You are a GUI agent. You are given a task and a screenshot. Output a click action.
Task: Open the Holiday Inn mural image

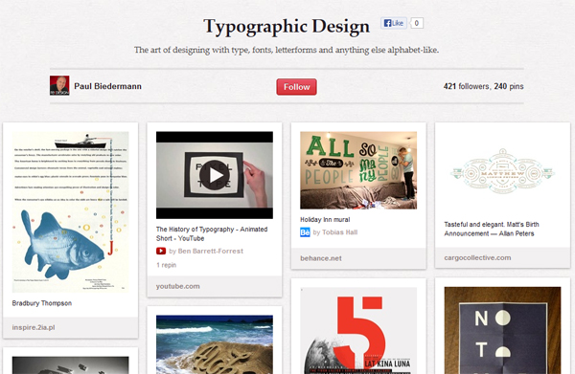pyautogui.click(x=358, y=170)
